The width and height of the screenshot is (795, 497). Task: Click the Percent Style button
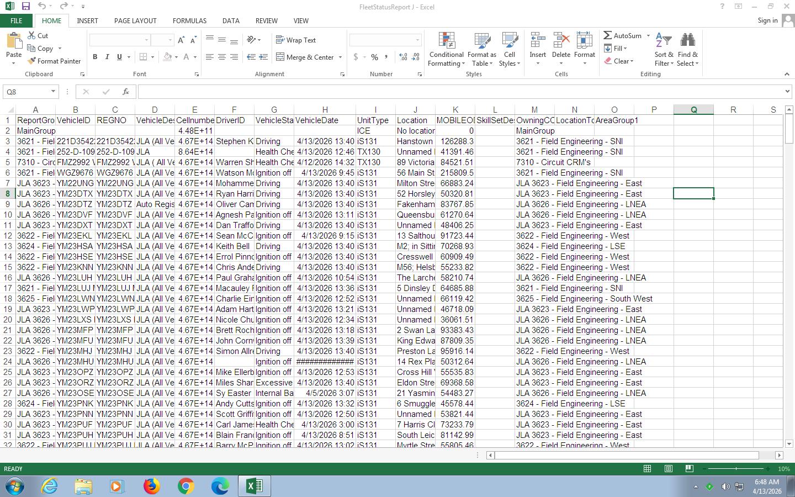(374, 57)
